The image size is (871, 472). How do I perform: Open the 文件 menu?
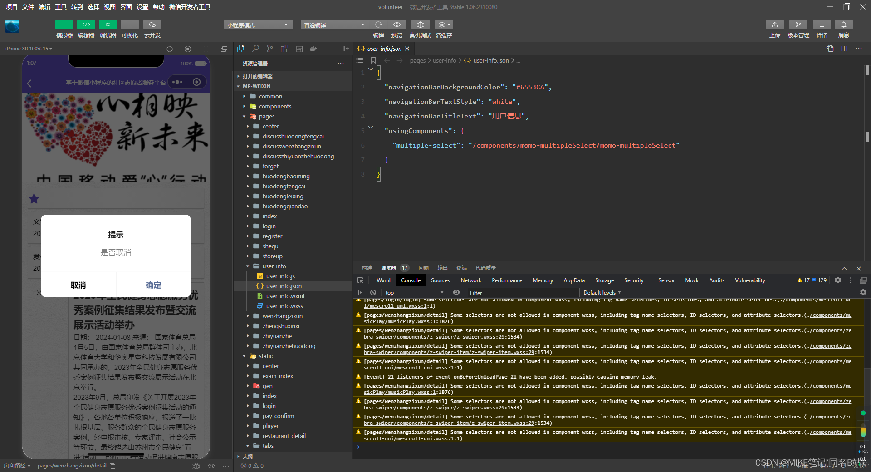28,7
